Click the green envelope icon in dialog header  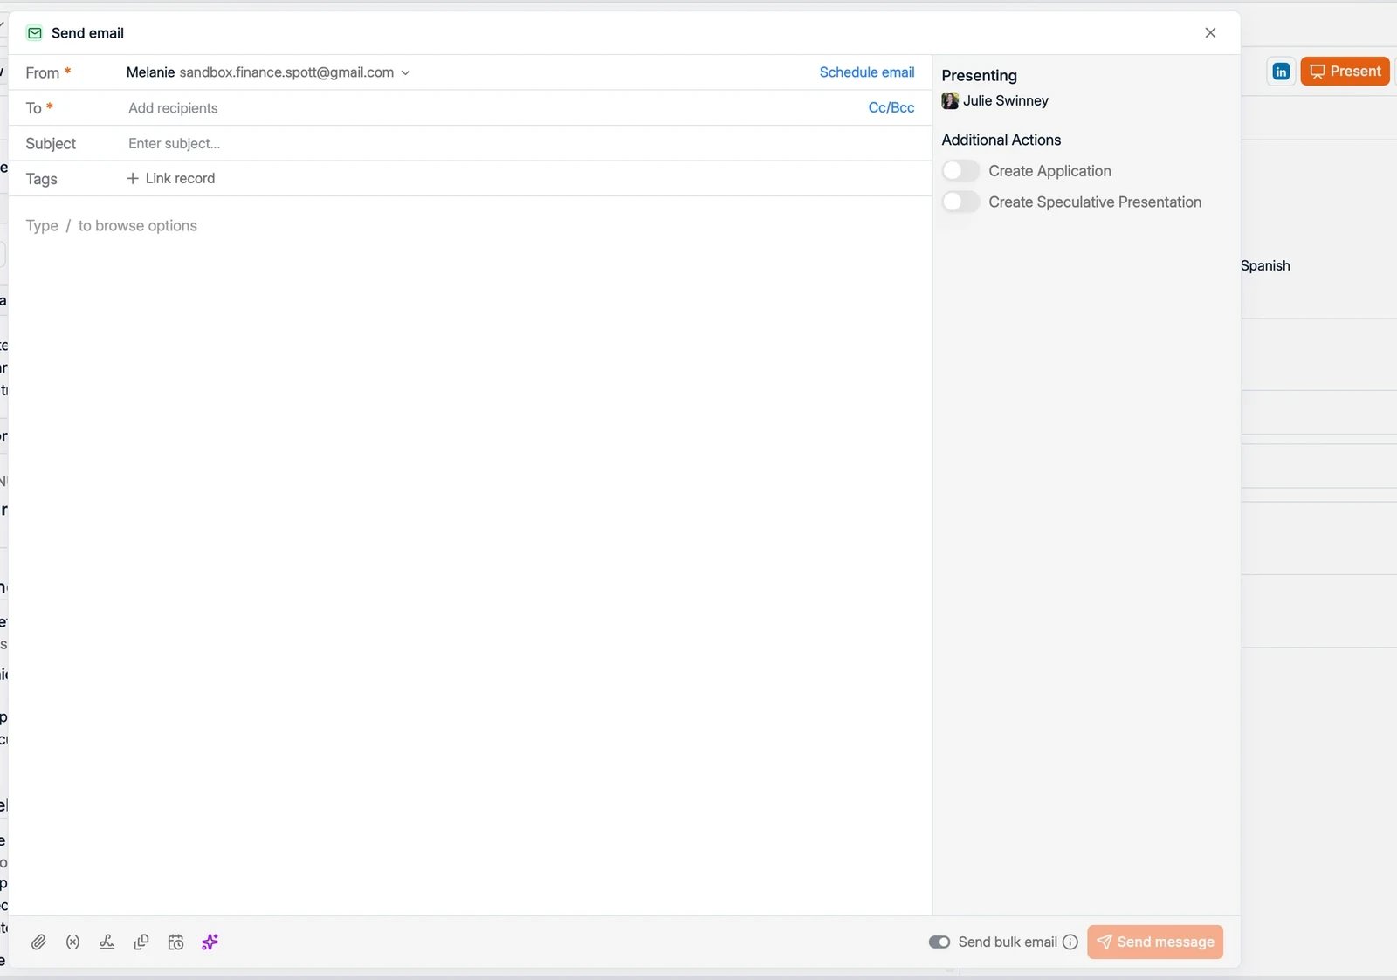click(x=35, y=33)
